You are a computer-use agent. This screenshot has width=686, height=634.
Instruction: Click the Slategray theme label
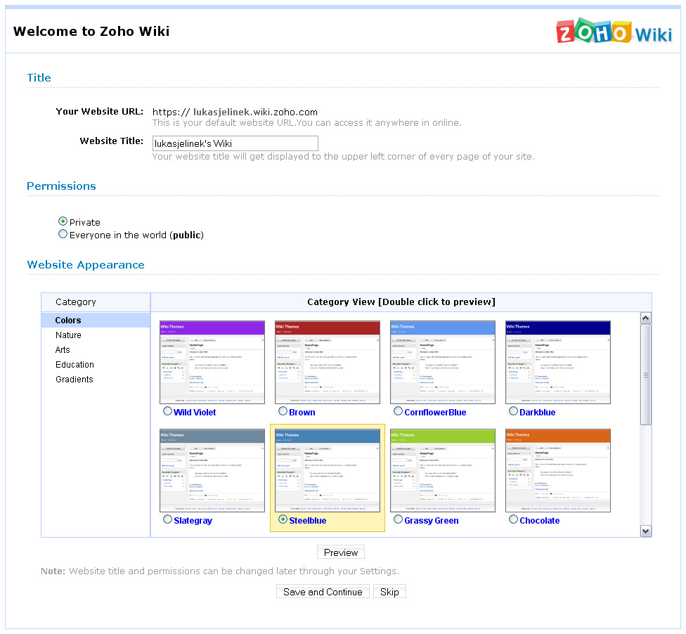click(193, 521)
